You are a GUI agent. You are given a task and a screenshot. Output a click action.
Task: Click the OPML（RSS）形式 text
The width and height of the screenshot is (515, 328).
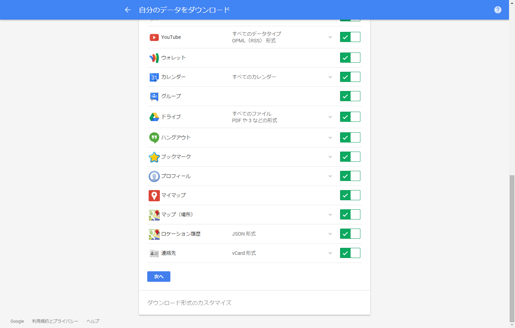click(x=254, y=41)
